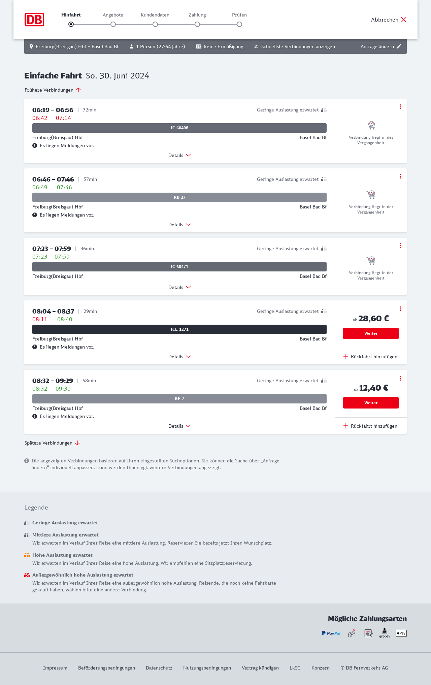Select the Zahlung progress step circle

197,24
